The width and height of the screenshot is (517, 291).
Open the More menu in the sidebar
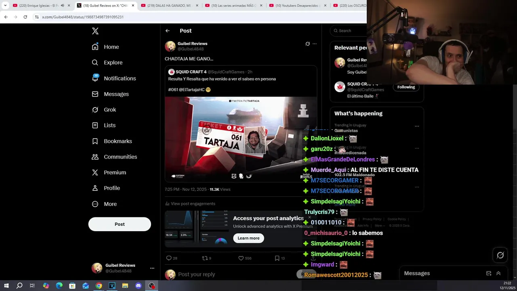(x=104, y=204)
